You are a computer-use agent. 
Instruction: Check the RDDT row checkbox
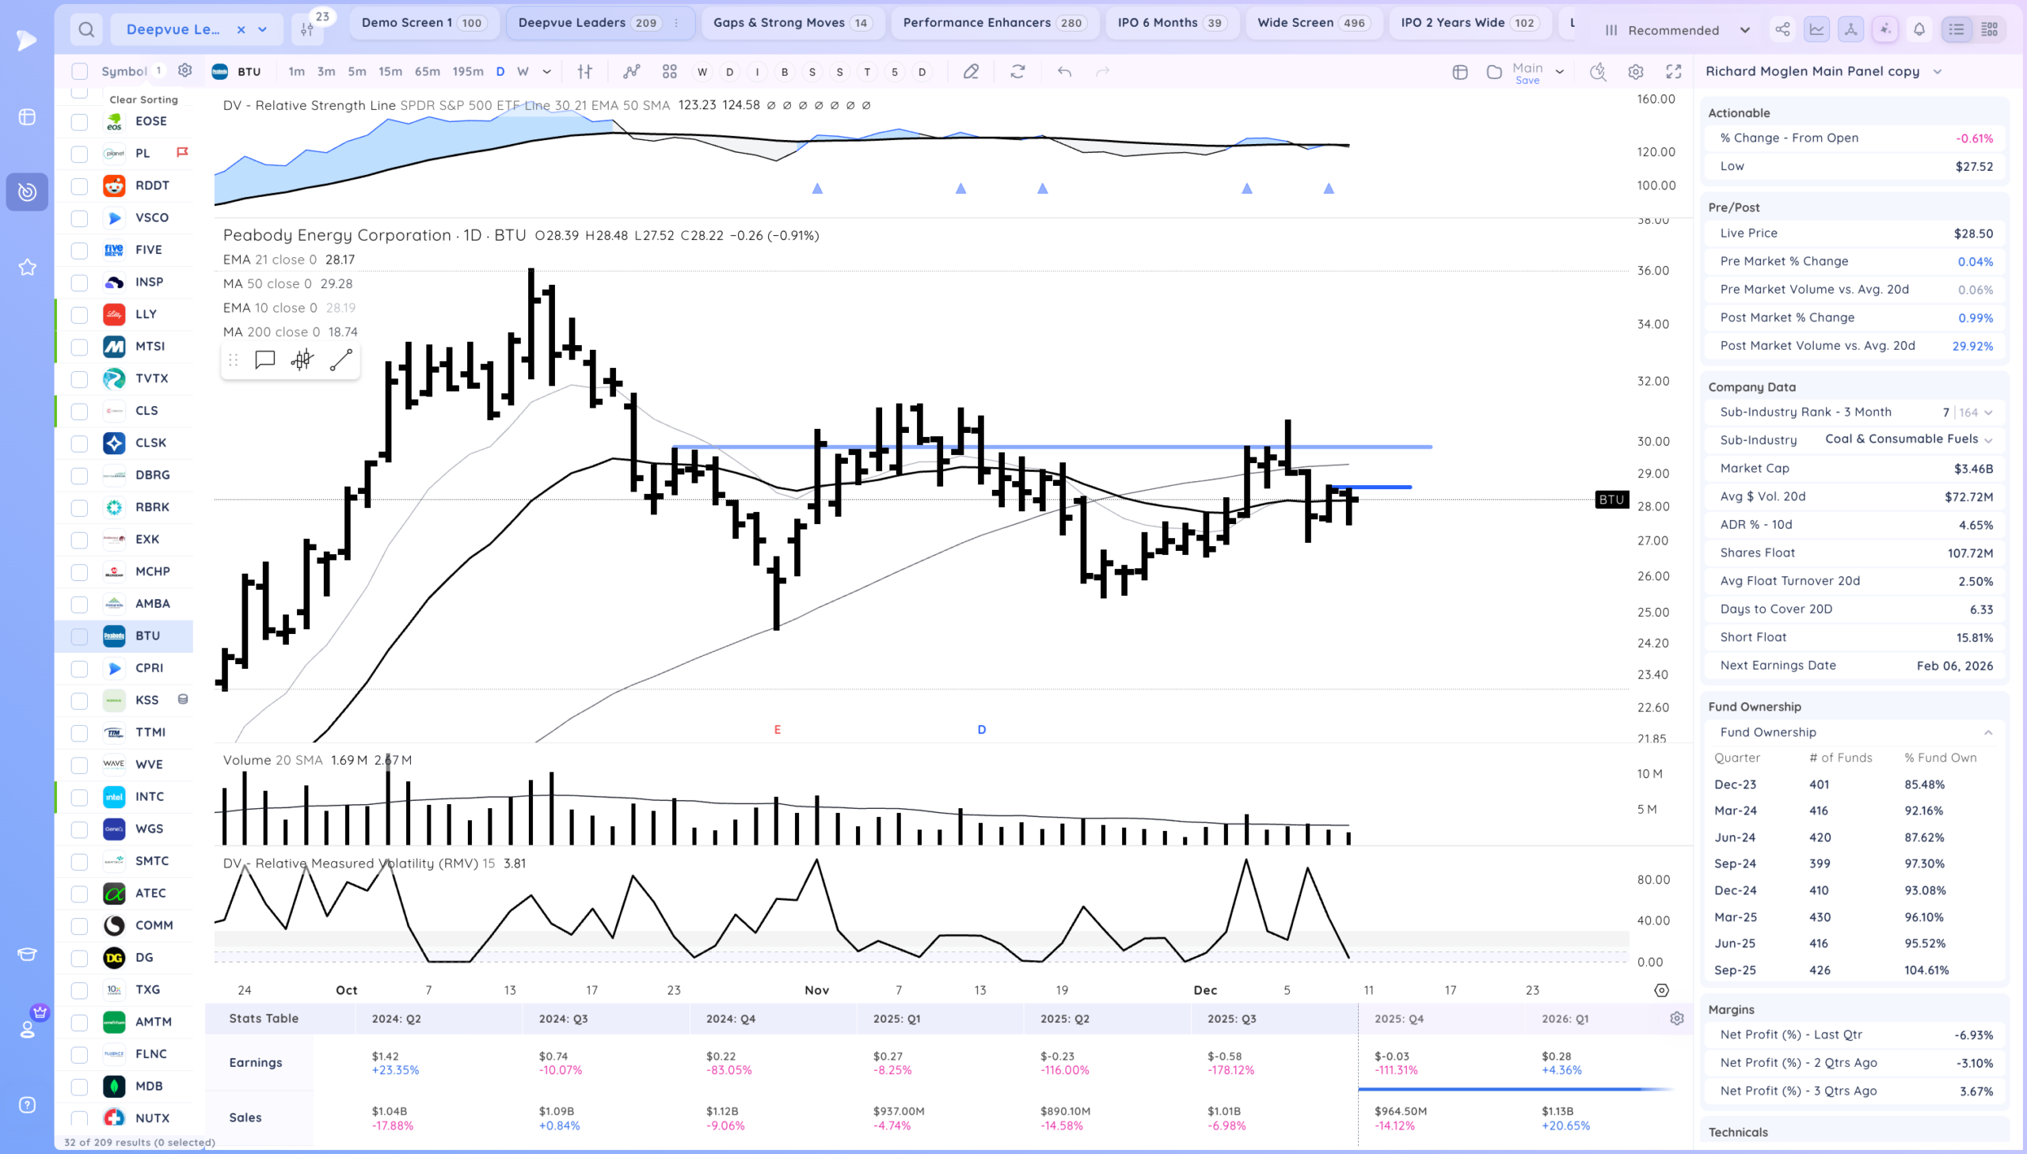coord(79,186)
